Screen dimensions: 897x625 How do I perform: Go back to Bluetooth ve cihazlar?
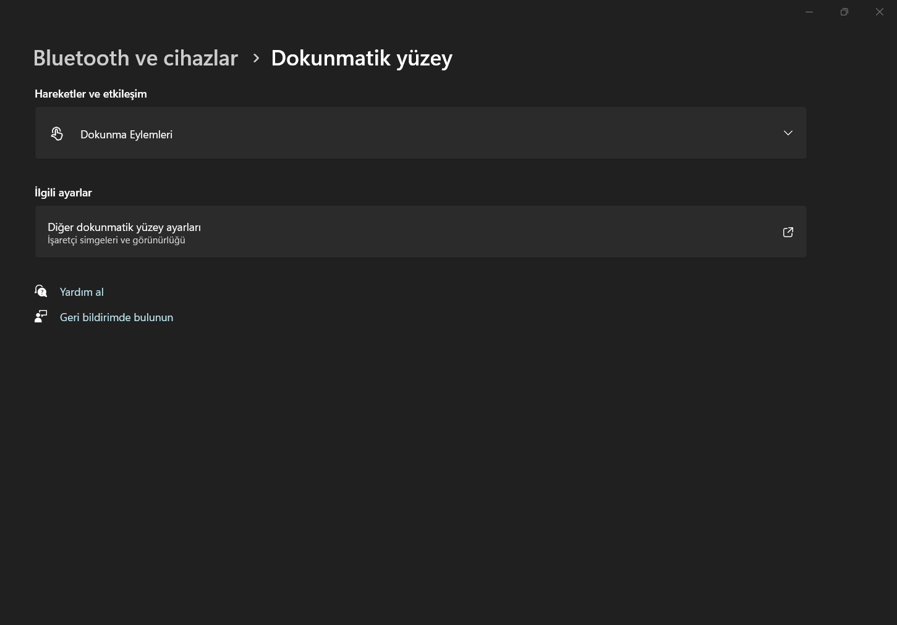tap(135, 58)
